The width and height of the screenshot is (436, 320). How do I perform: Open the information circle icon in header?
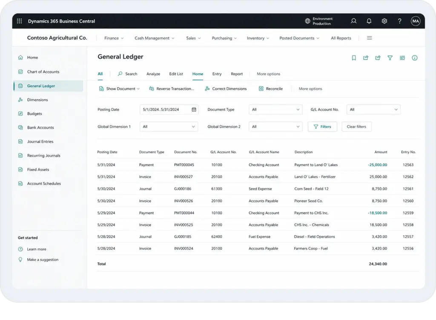[415, 58]
